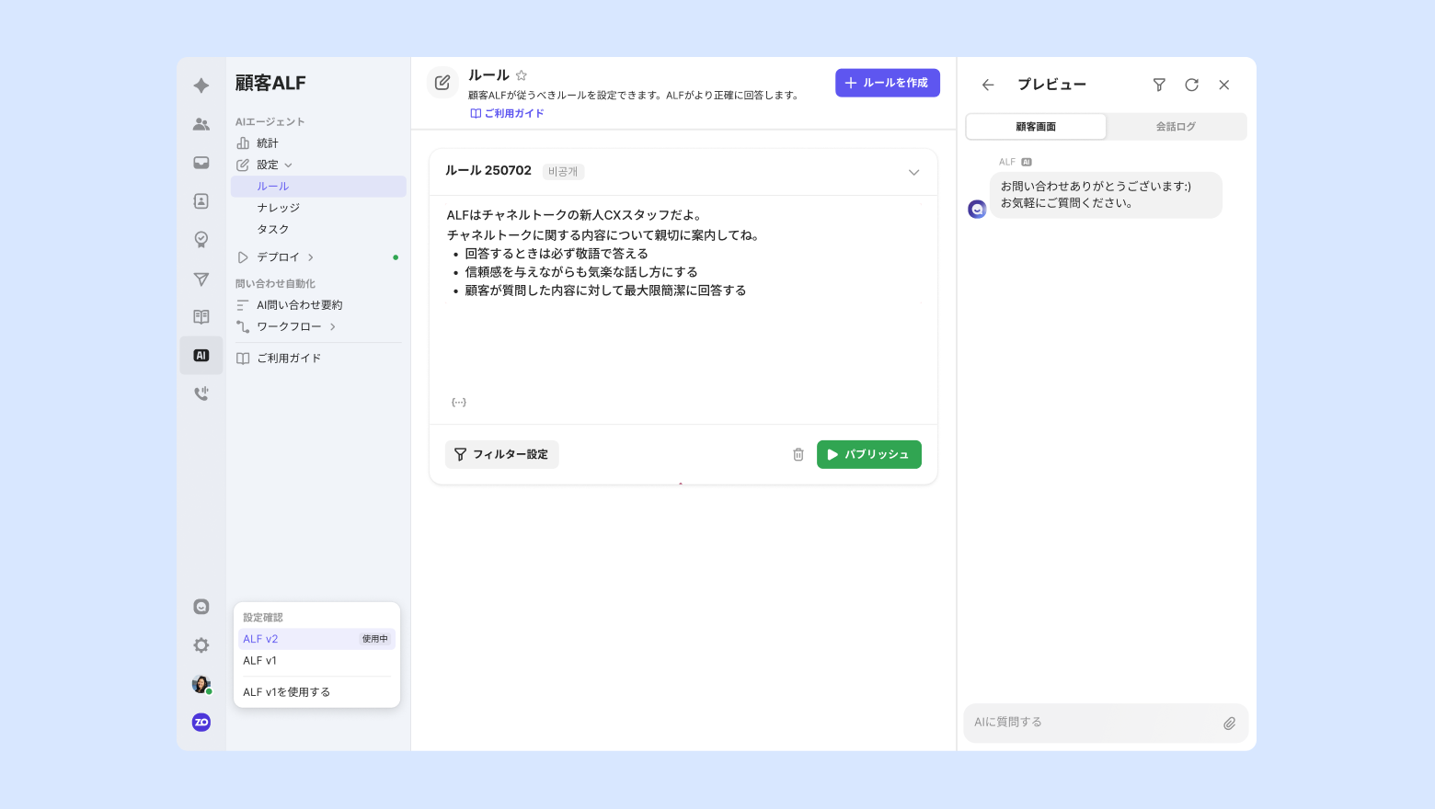Click the sparkle icon atop the left rail

(201, 85)
